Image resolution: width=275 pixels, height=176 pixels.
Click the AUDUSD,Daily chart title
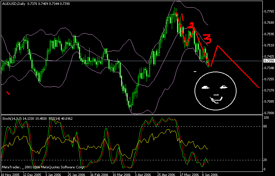14,4
